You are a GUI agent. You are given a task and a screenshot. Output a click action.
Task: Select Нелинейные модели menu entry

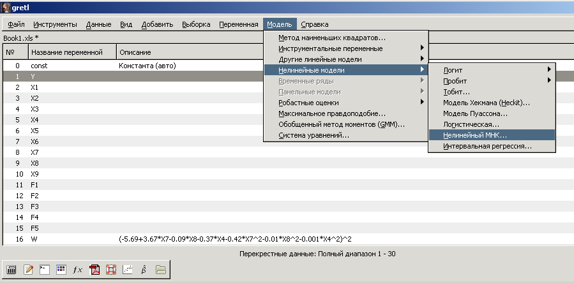(345, 70)
